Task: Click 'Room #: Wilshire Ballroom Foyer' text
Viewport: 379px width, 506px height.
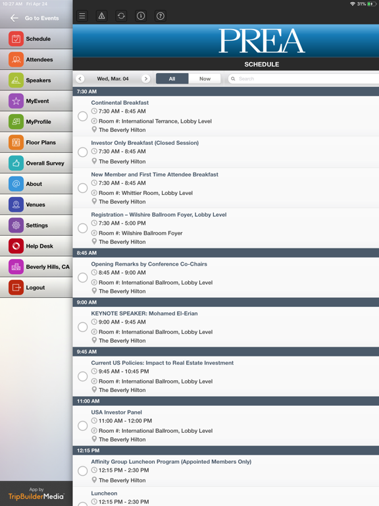Action: coord(141,233)
